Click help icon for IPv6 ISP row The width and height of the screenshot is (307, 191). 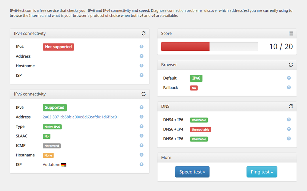[142, 164]
